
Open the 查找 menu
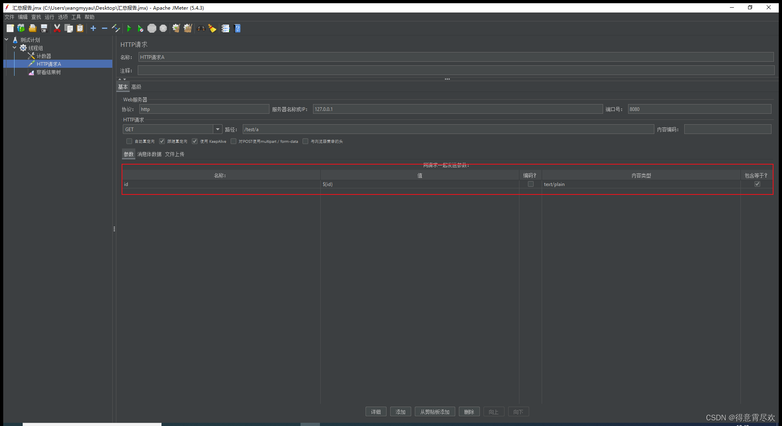tap(36, 17)
